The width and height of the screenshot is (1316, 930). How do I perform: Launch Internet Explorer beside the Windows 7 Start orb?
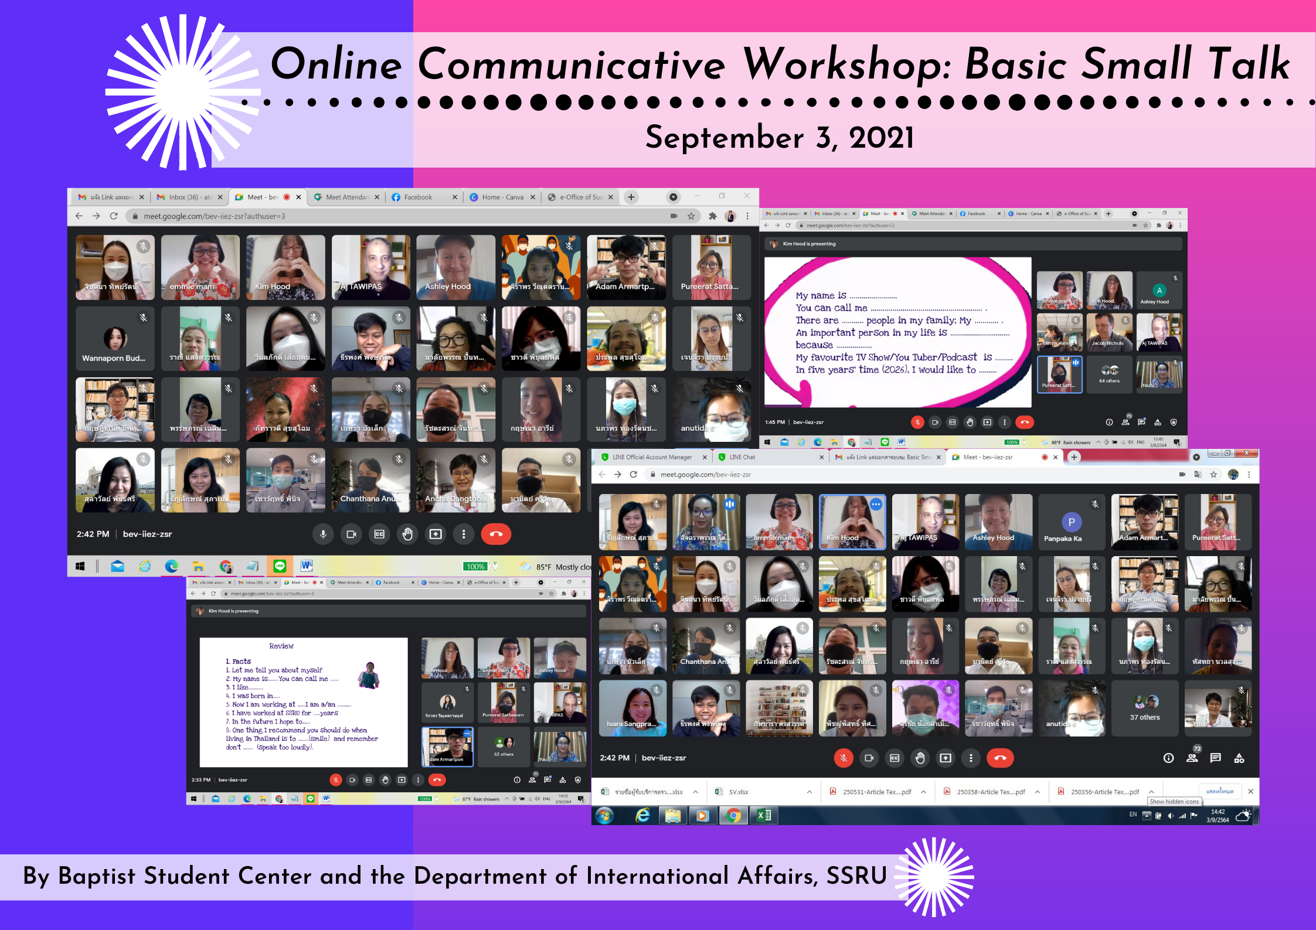coord(643,815)
